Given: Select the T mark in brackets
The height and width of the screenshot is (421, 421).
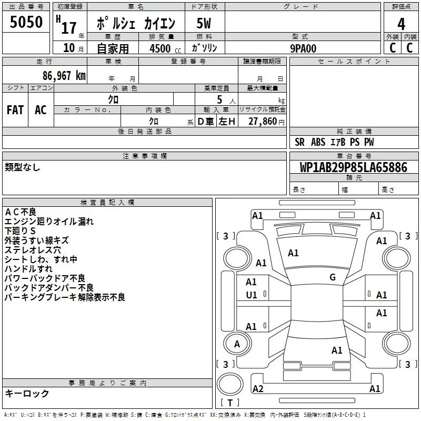Looking at the screenshot, I should pyautogui.click(x=230, y=403).
